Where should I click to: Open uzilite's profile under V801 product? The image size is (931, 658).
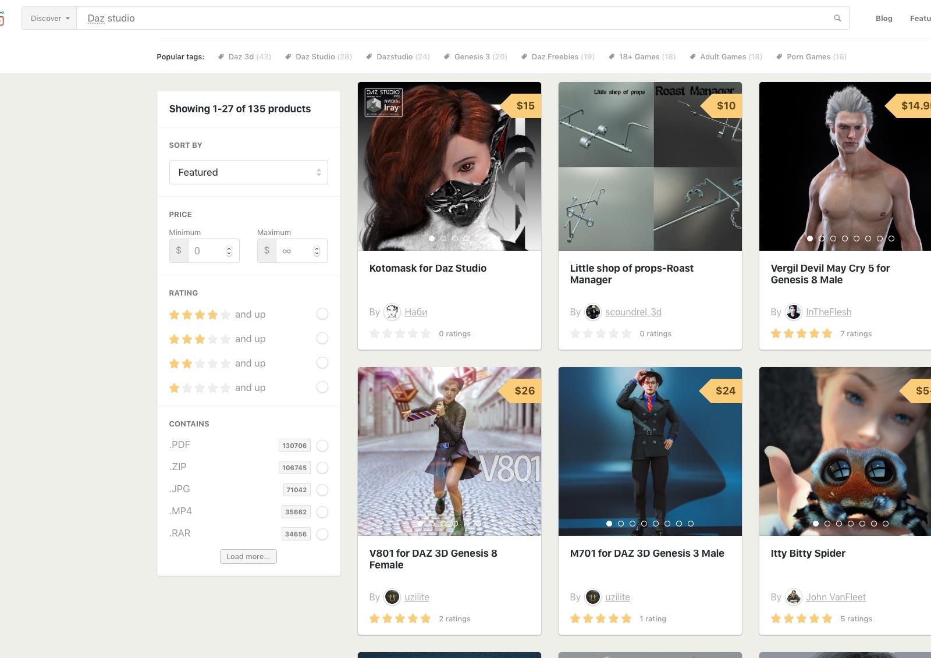[417, 597]
